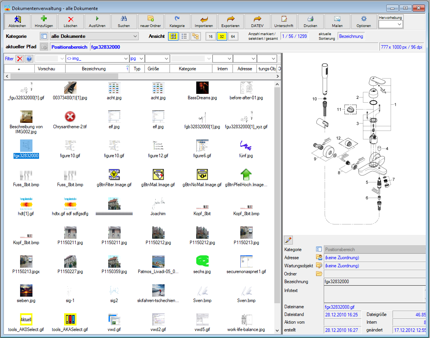The width and height of the screenshot is (430, 338).
Task: Click the Drucken printer button
Action: click(x=310, y=21)
